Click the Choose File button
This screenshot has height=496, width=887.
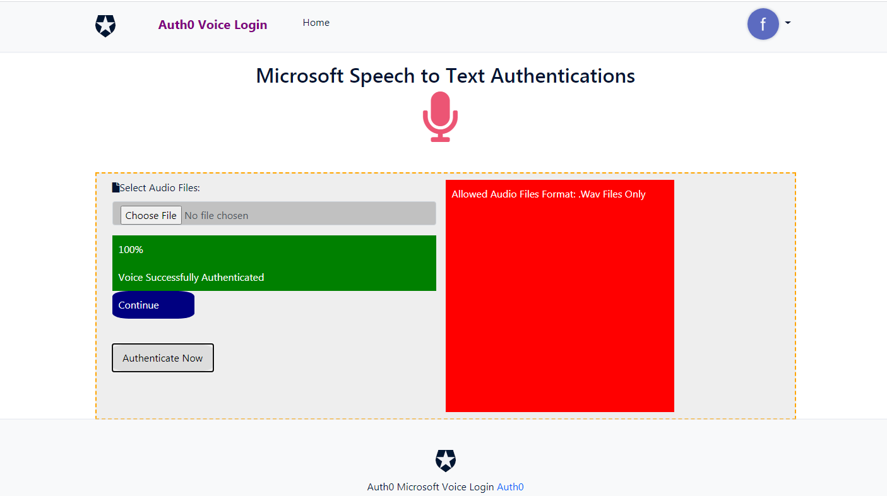tap(151, 215)
